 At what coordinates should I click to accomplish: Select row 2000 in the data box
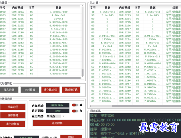pyautogui.click(x=40, y=73)
